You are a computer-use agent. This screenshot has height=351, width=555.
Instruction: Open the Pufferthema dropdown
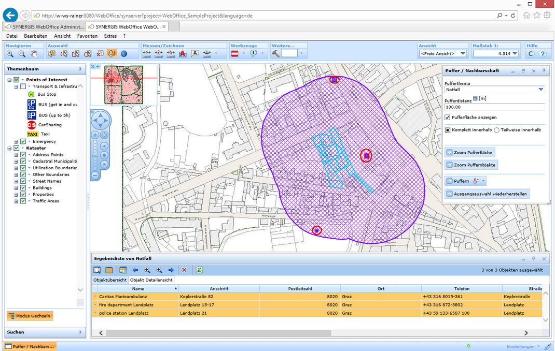pos(540,90)
